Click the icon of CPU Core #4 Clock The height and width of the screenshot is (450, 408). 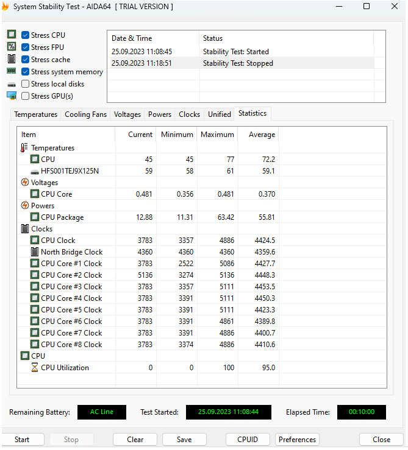coord(35,298)
